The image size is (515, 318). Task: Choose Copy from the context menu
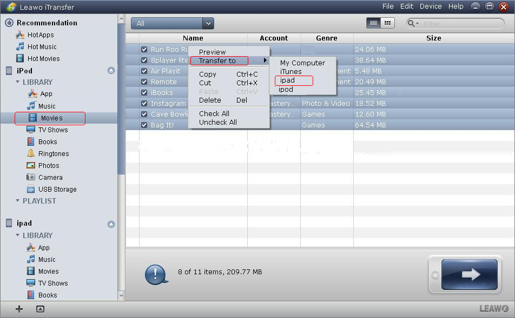208,74
